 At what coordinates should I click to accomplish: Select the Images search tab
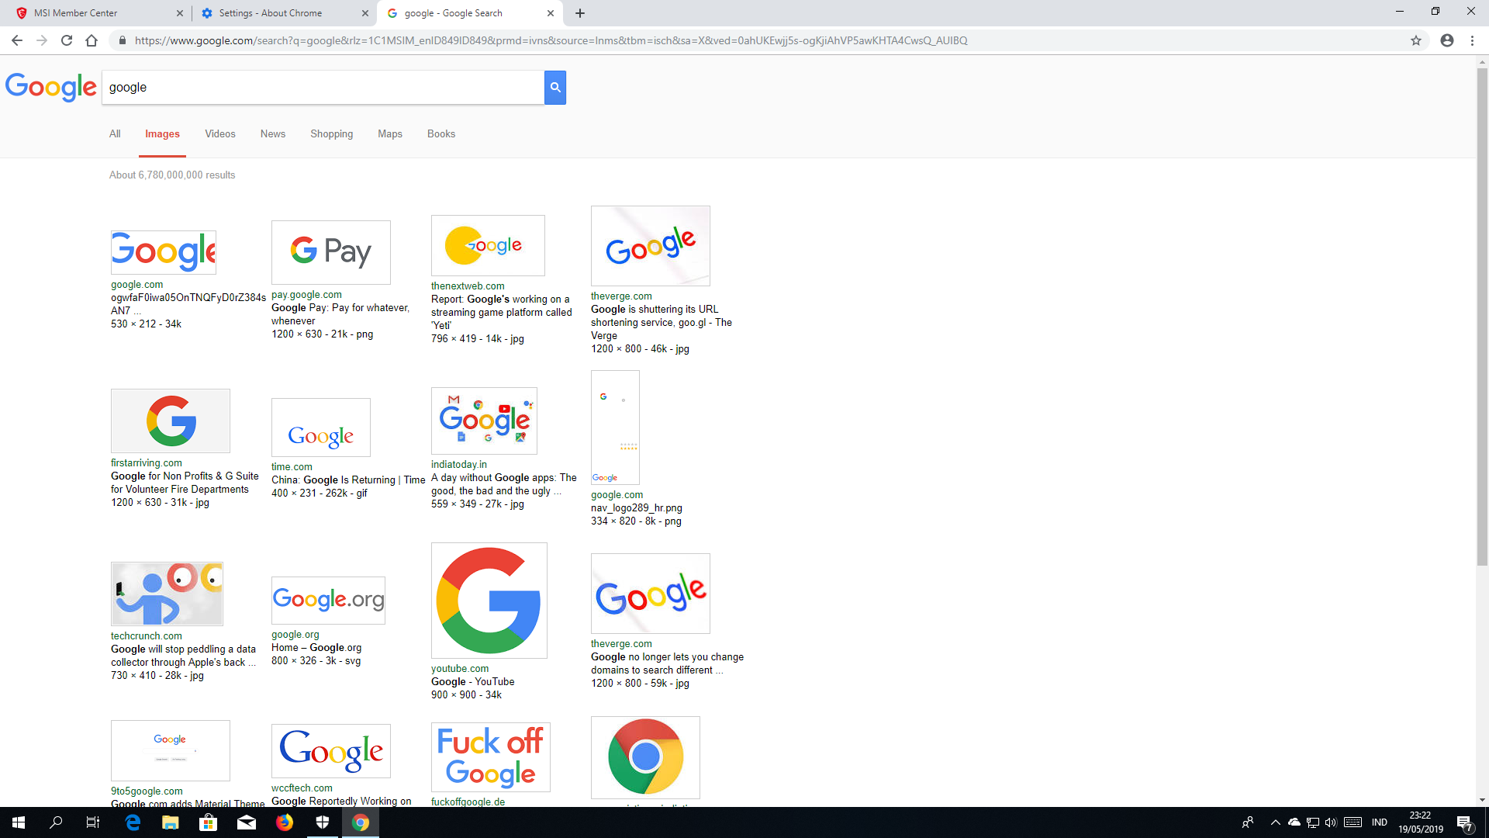pos(162,133)
